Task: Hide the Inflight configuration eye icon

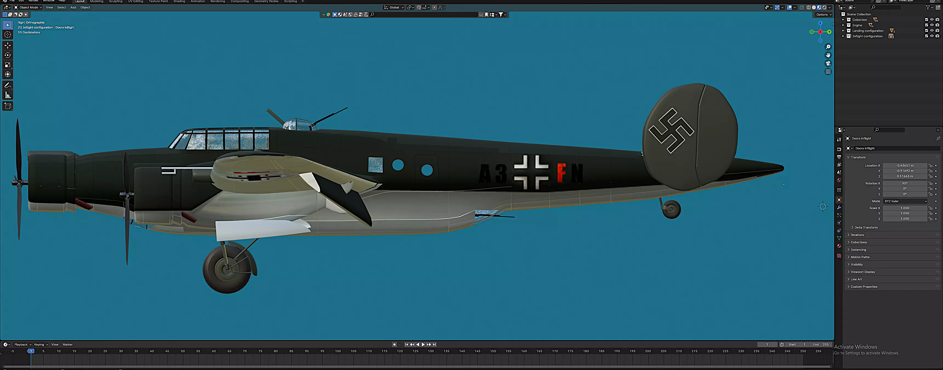Action: click(x=932, y=36)
